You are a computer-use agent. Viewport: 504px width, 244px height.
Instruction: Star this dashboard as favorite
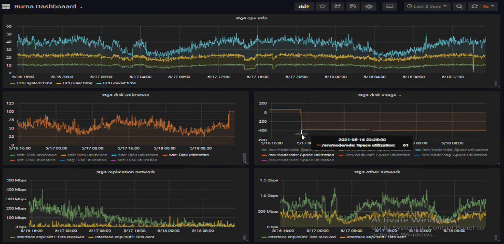click(x=322, y=6)
